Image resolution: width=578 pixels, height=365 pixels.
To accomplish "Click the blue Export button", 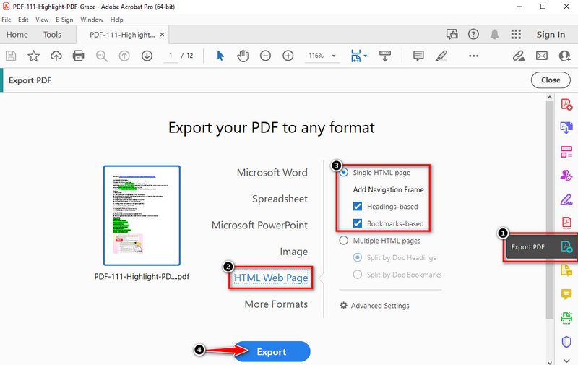I will point(272,352).
